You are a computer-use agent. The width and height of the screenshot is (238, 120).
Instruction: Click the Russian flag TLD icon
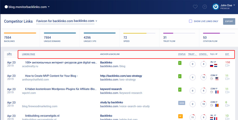[x=212, y=65]
